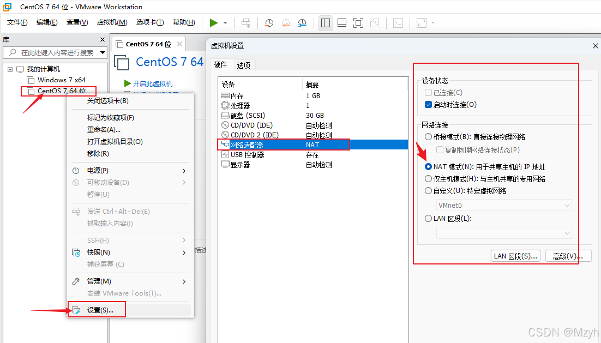Screen dimensions: 601x343
Task: Expand the 快照(N) submenu
Action: [130, 252]
